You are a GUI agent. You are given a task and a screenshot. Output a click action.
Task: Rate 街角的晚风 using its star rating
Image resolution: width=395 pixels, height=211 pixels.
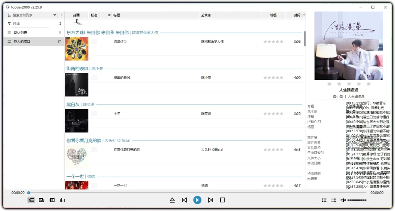tap(273, 78)
